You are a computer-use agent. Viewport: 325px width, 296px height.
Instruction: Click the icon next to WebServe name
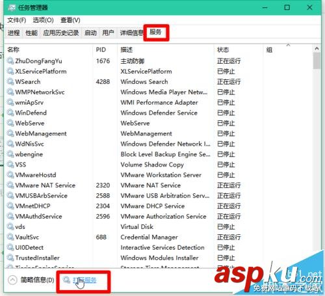tap(10, 123)
